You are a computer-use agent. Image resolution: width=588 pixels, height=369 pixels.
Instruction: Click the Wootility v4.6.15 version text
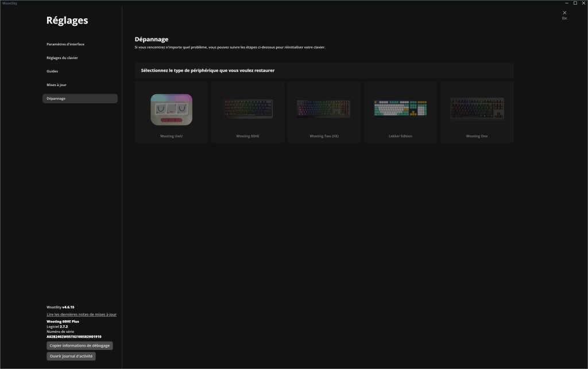point(60,307)
